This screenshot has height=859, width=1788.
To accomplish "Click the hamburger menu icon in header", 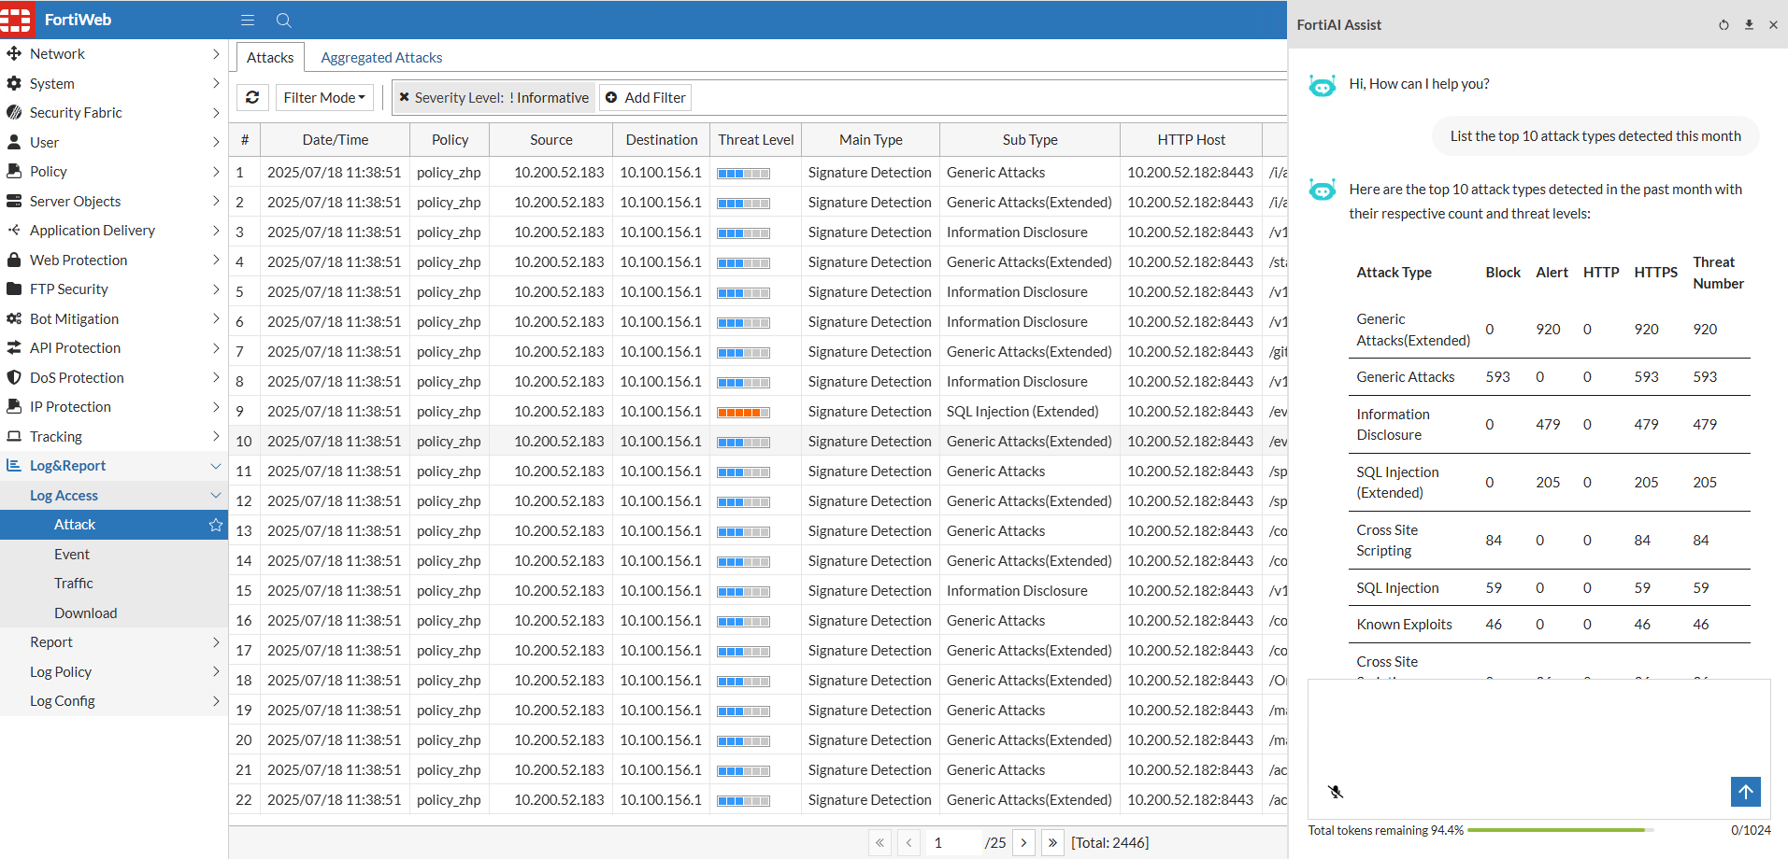I will (248, 20).
